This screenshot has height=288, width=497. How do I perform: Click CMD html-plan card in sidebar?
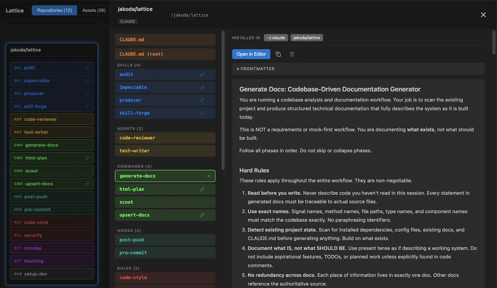52,158
